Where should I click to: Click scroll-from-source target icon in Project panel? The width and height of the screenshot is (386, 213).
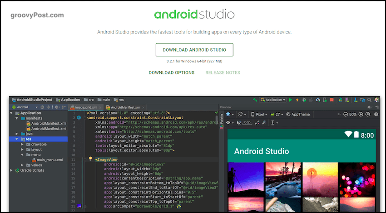tap(42, 107)
